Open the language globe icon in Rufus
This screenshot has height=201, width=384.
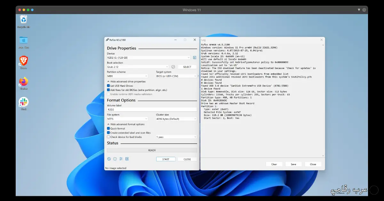click(x=109, y=159)
